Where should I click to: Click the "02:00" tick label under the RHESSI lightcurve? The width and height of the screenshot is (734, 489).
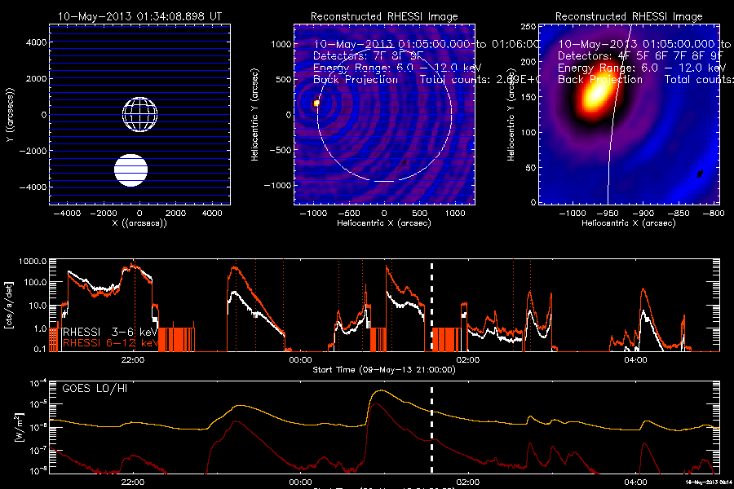[467, 360]
